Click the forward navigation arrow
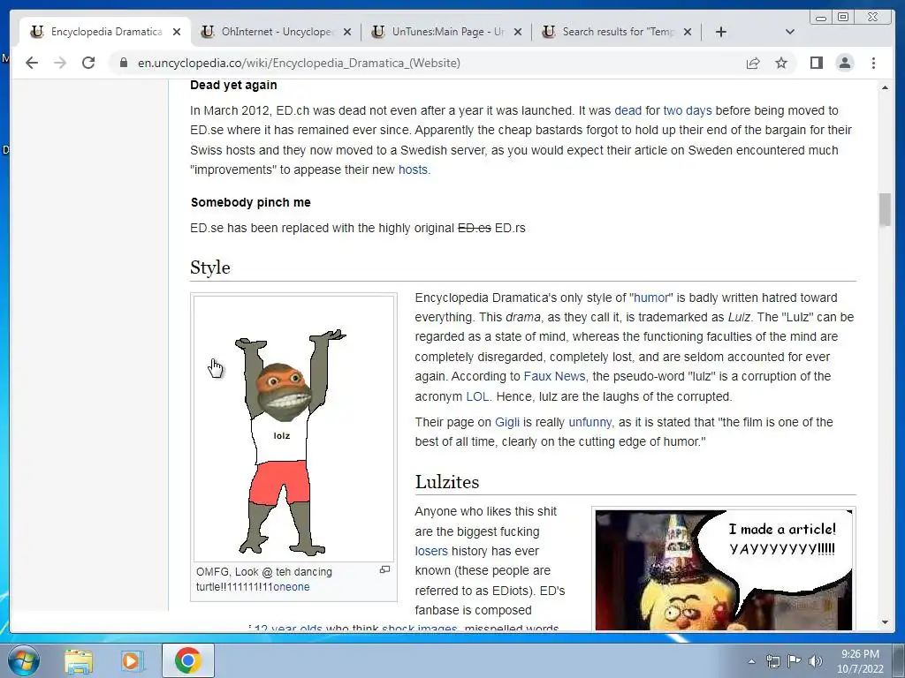 click(60, 63)
